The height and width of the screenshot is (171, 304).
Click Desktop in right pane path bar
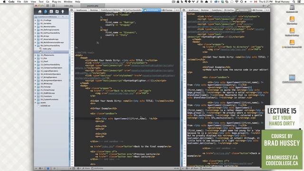[x=205, y=10]
